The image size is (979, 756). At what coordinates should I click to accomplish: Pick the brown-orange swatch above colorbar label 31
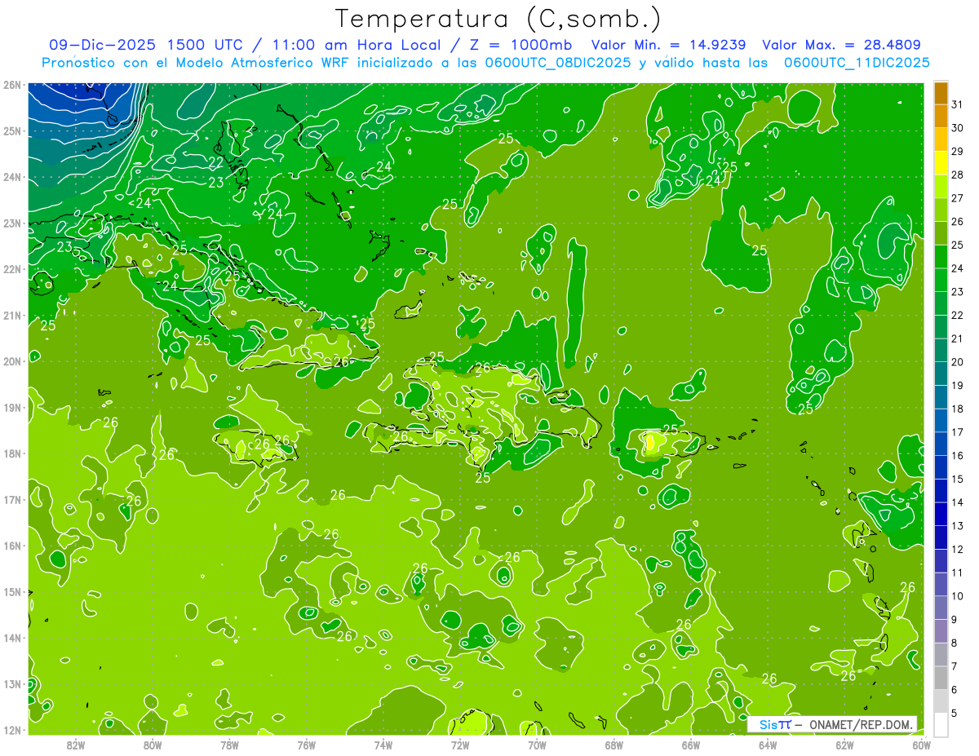coord(941,93)
